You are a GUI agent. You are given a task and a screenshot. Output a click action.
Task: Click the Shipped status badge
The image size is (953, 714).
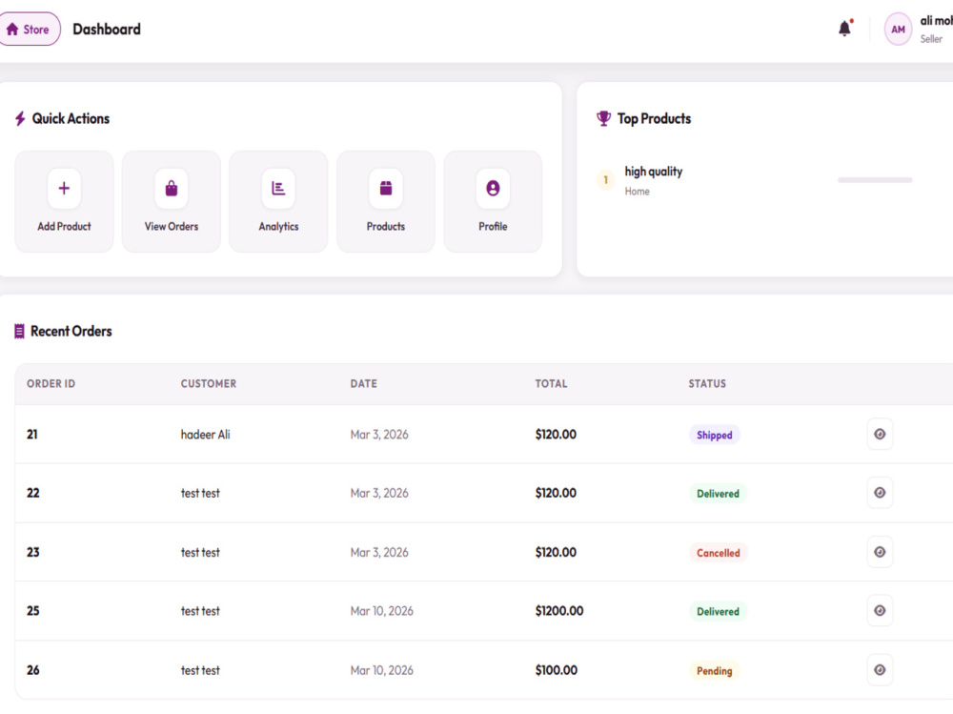(714, 435)
